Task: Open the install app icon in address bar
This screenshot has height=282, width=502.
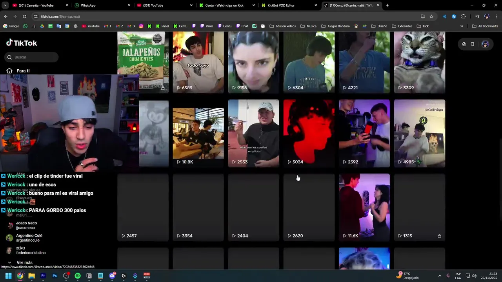Action: pos(423,16)
